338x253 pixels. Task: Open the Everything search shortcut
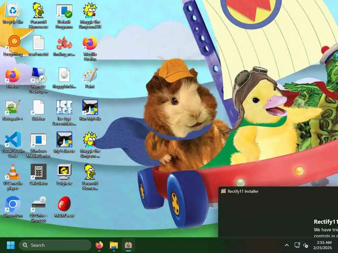pos(13,45)
